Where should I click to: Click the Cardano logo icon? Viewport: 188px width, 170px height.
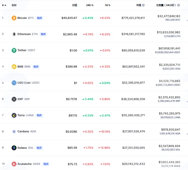click(14, 131)
